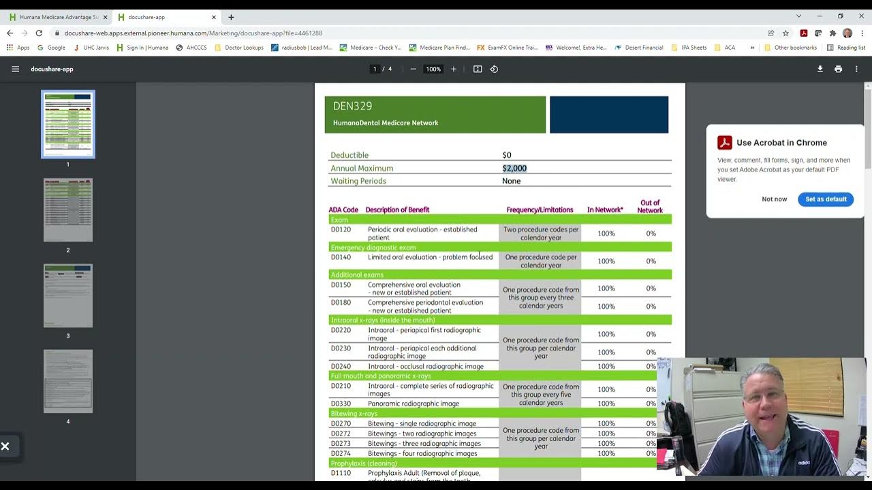Zoom out with the minus icon

coord(413,69)
